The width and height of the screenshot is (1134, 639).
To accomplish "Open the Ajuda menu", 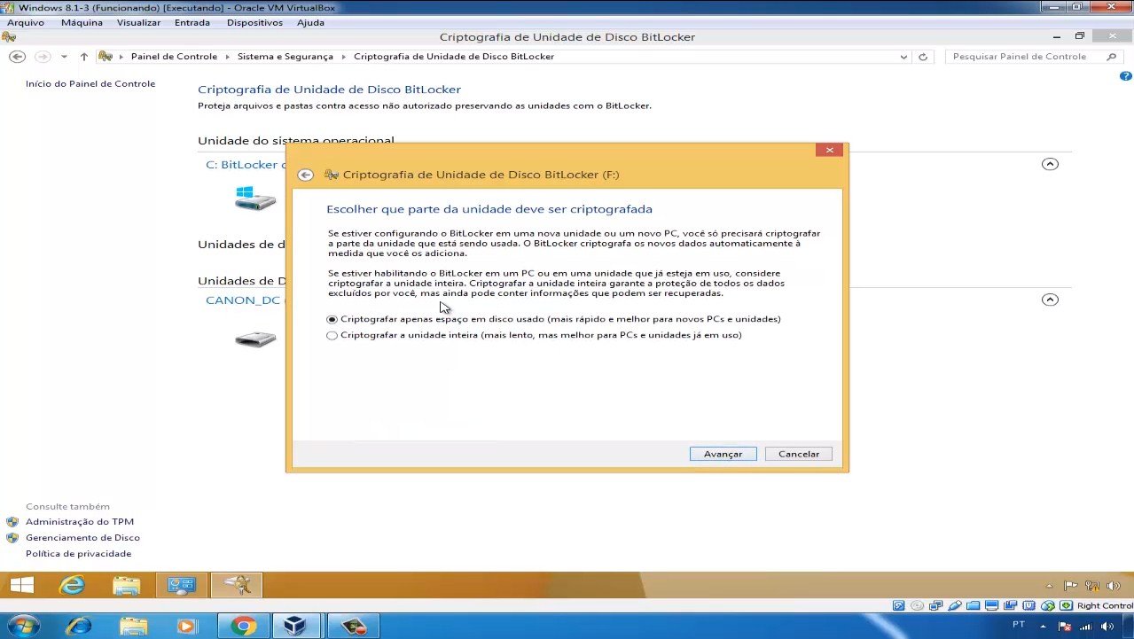I will (310, 22).
